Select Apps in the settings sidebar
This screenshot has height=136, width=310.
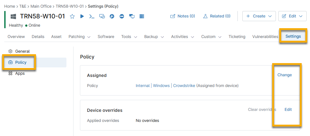(20, 74)
